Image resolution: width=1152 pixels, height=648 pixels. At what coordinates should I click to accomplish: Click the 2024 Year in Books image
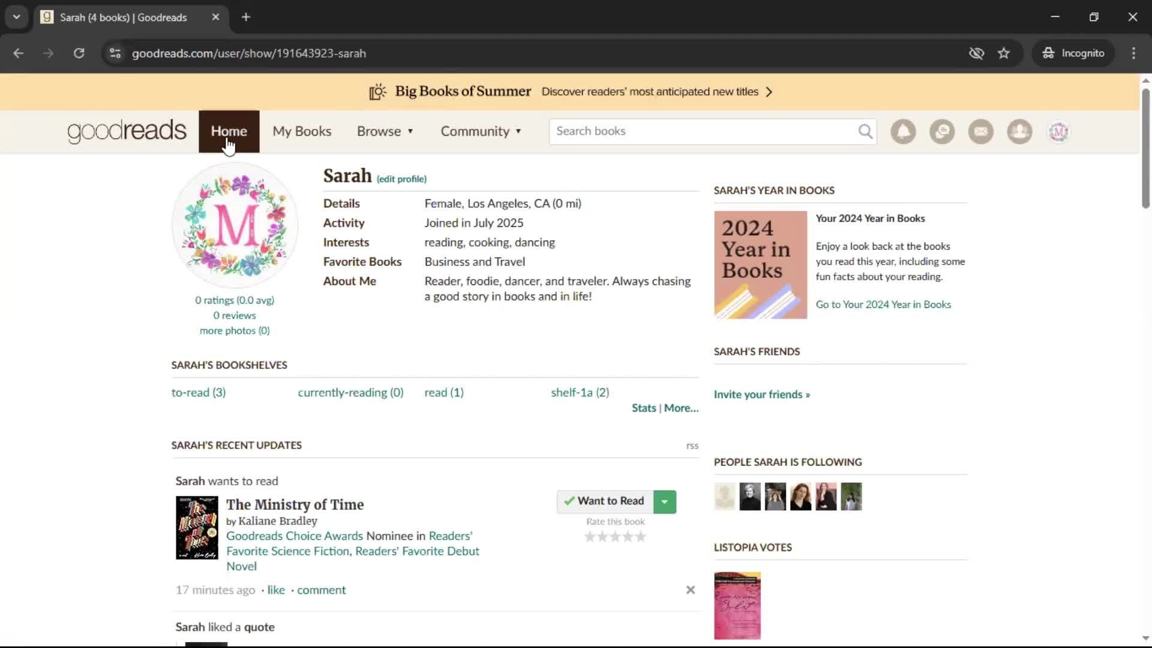pyautogui.click(x=760, y=265)
